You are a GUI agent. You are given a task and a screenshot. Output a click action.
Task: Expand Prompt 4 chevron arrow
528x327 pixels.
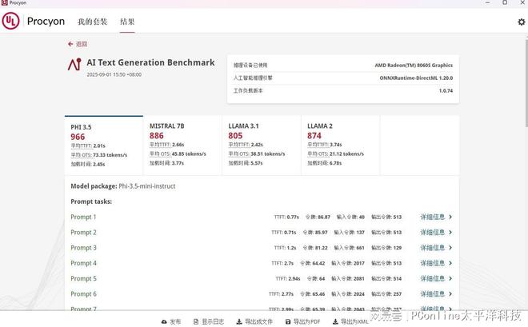(x=450, y=263)
